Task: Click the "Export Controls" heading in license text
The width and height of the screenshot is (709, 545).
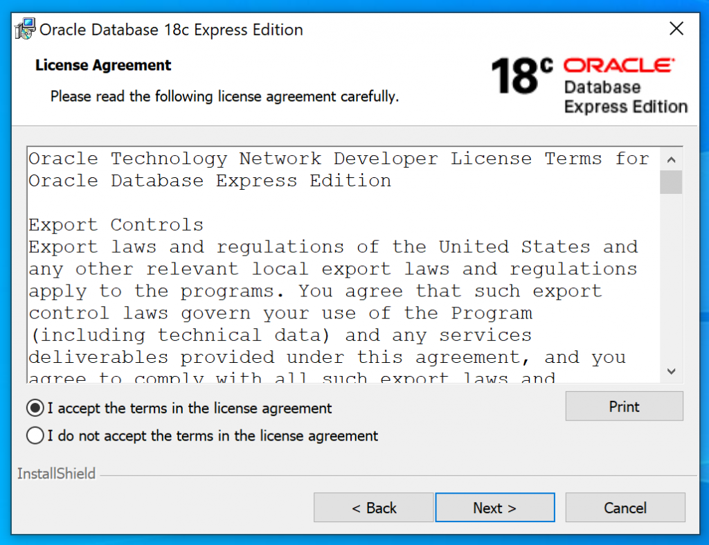Action: [116, 225]
